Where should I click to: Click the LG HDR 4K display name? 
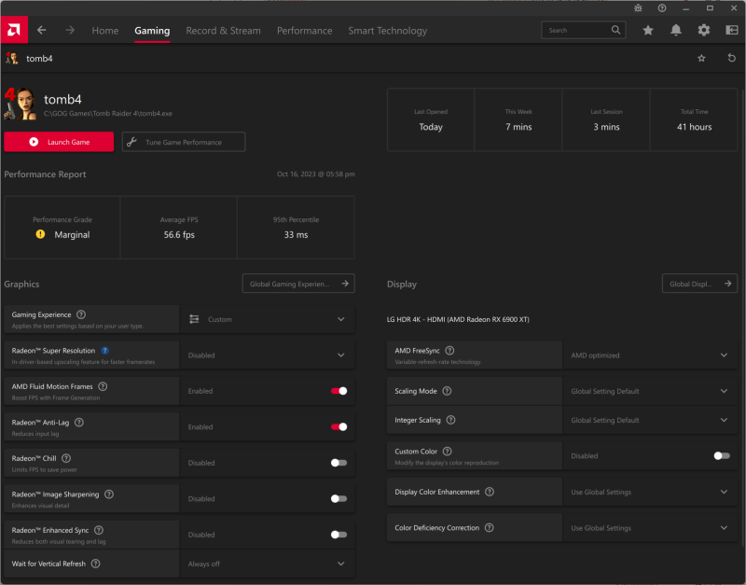pyautogui.click(x=458, y=319)
